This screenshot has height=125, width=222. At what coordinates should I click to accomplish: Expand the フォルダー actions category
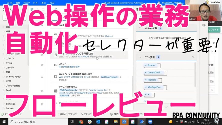4,67
